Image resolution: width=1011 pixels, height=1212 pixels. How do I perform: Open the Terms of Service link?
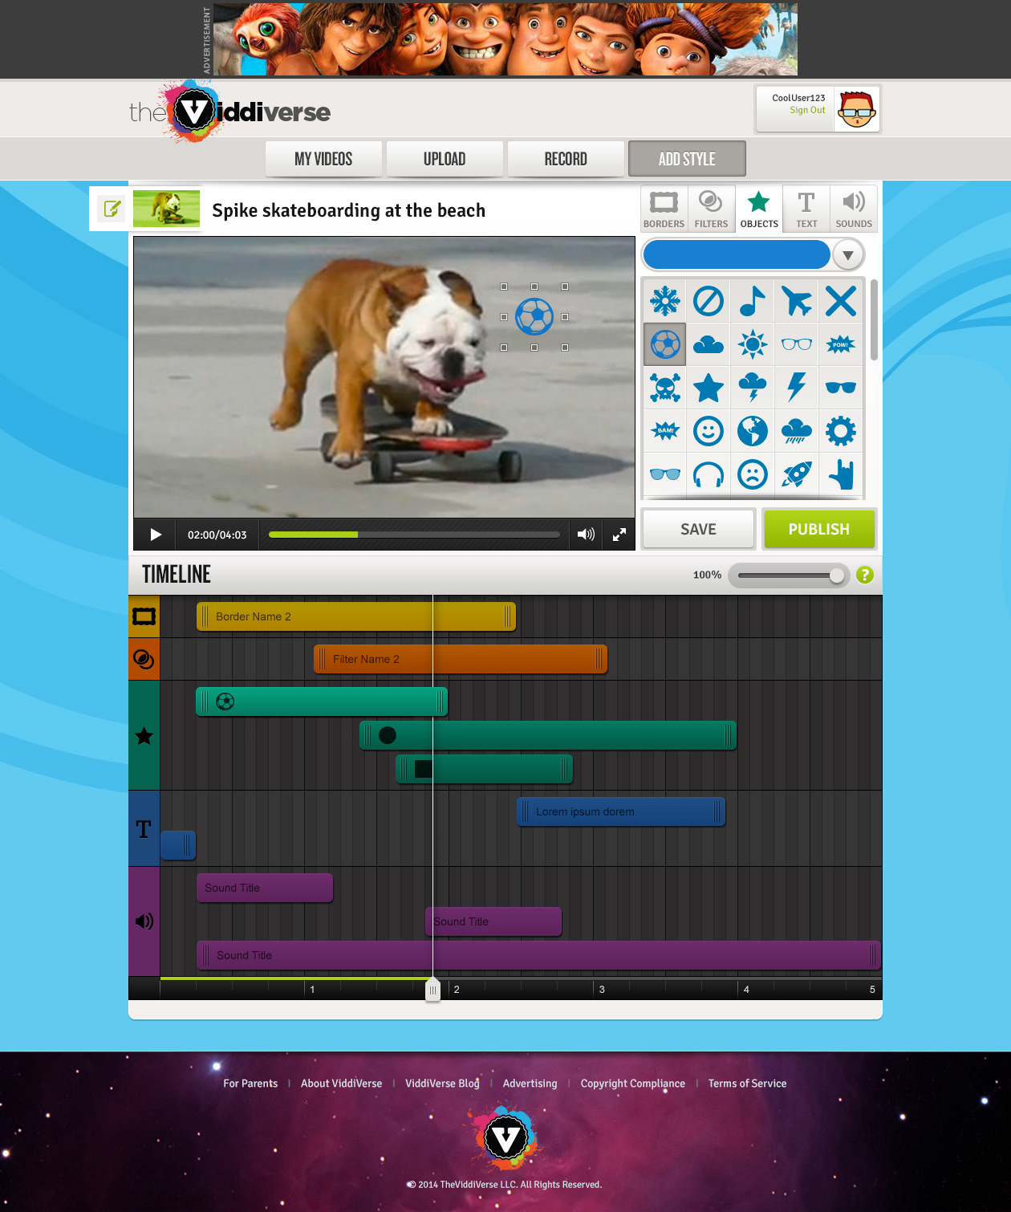pos(747,1084)
